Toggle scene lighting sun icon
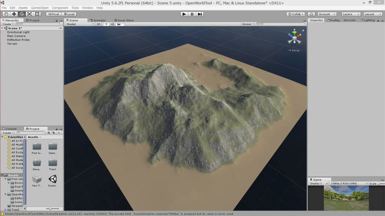This screenshot has width=385, height=216. [106, 24]
